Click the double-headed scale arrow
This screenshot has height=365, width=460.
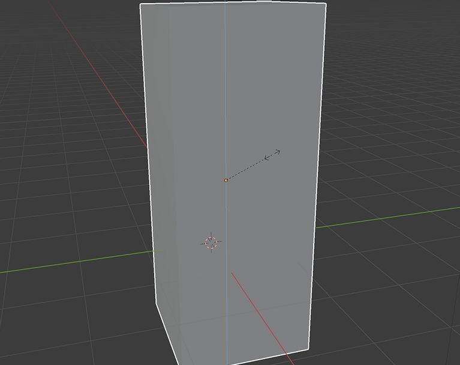point(273,155)
